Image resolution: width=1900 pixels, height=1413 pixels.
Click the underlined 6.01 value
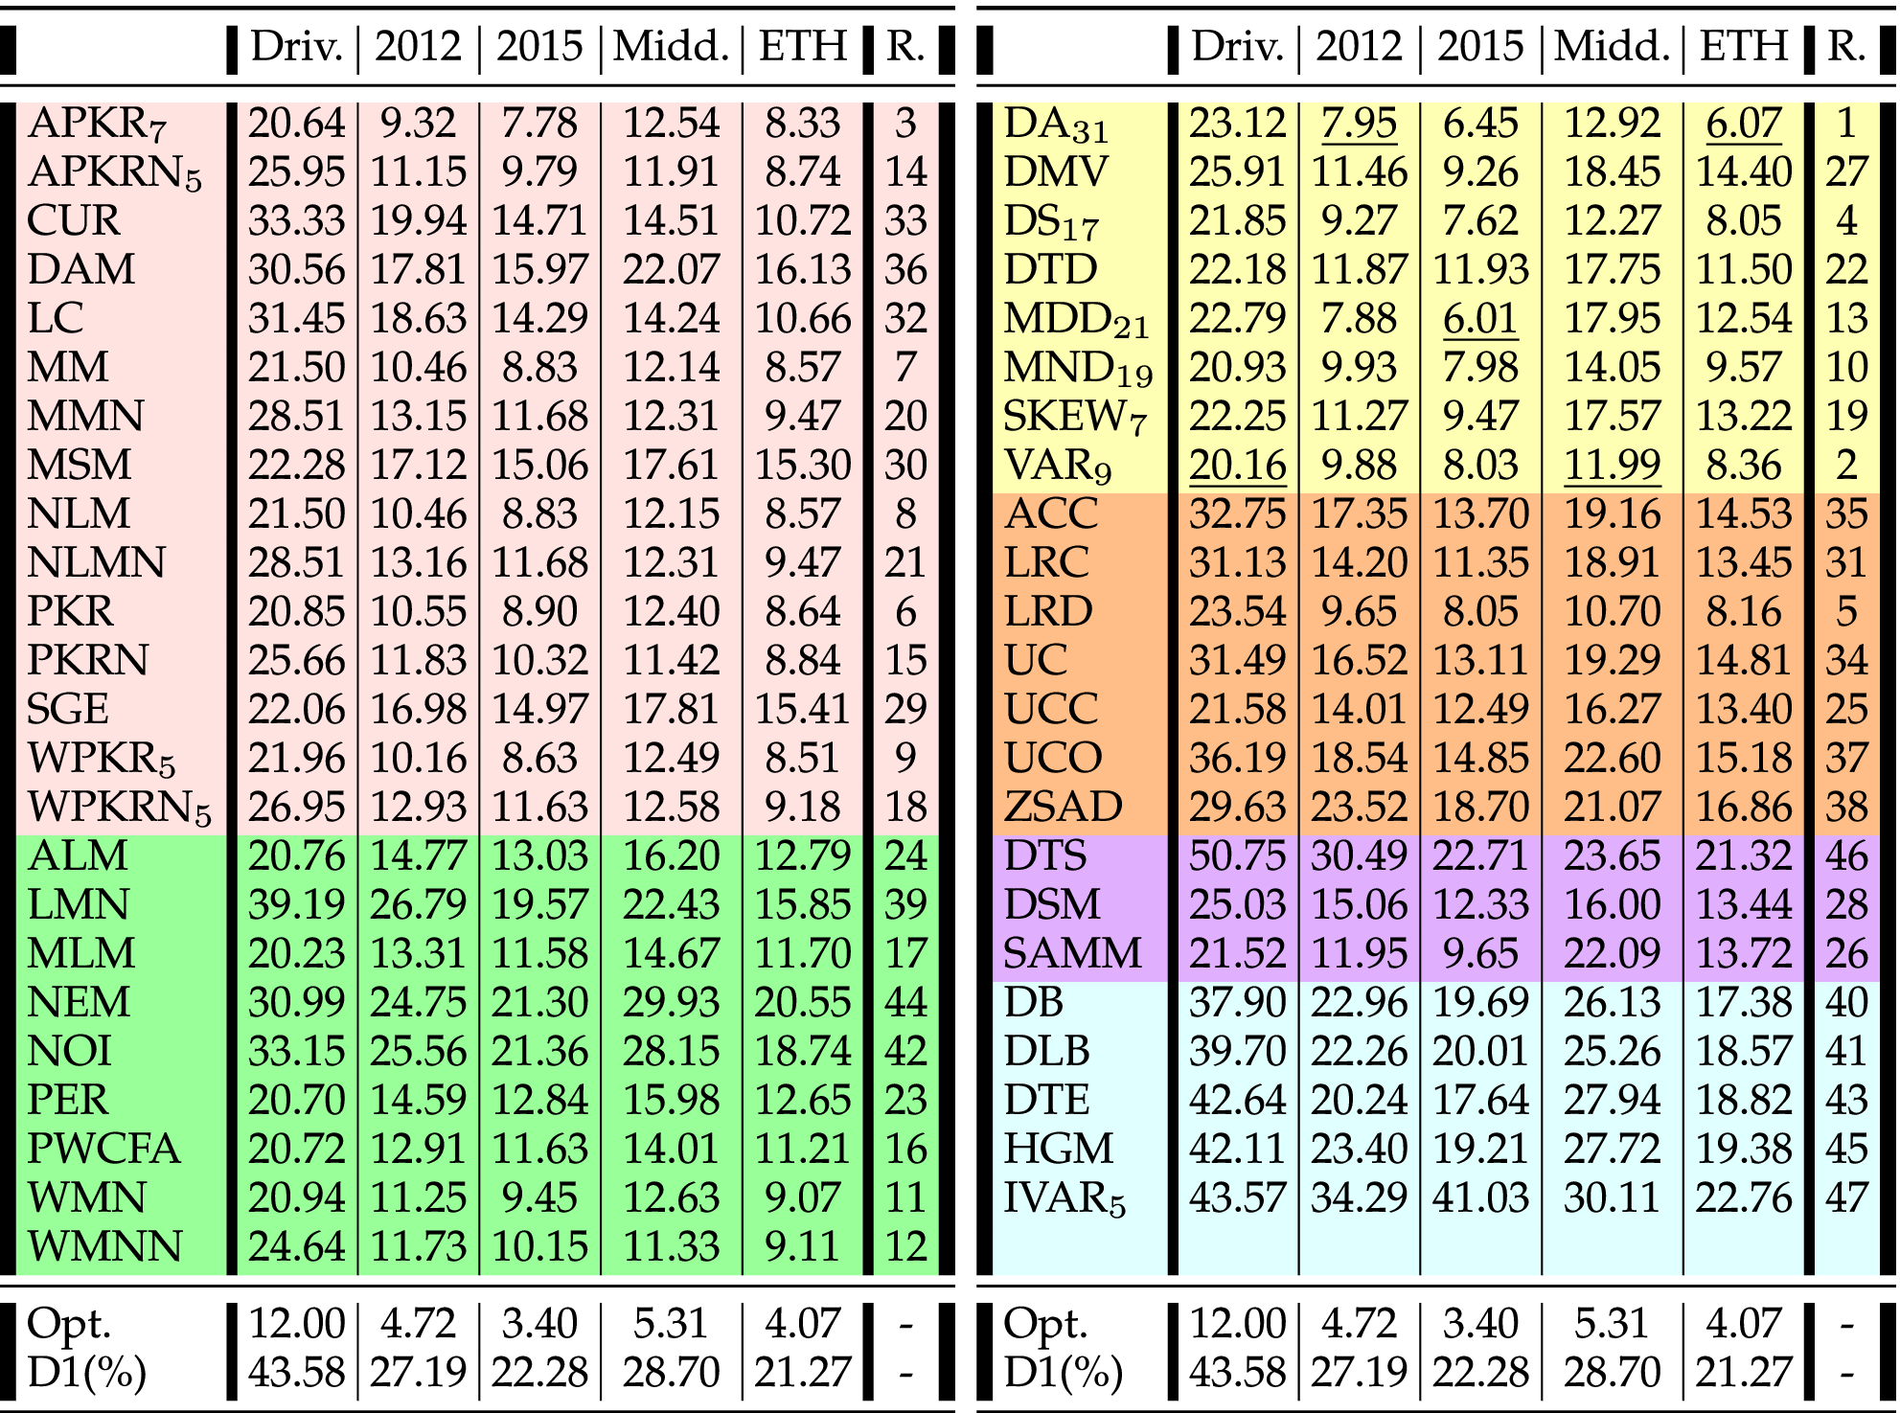tap(1480, 319)
